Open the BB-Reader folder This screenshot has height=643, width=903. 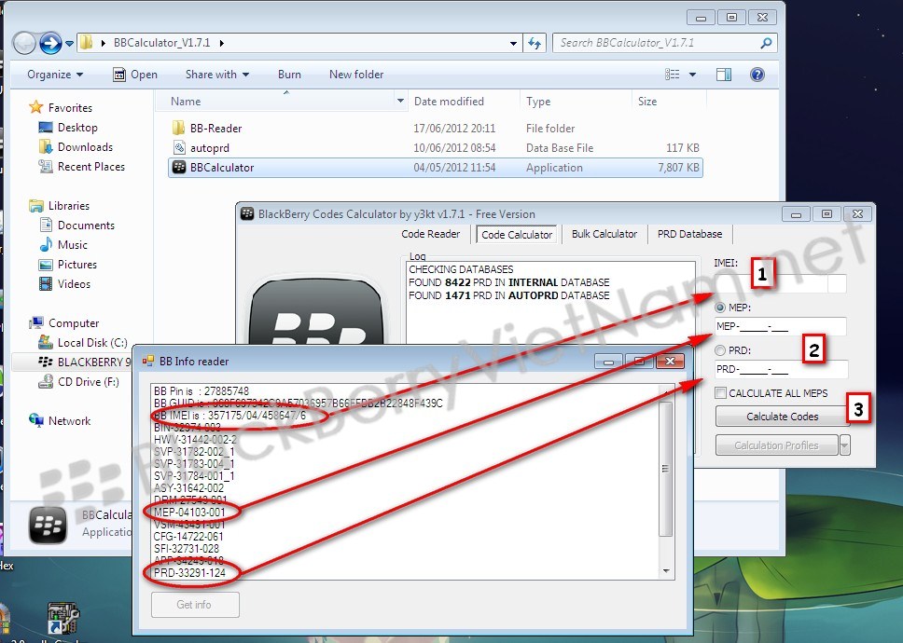point(215,129)
